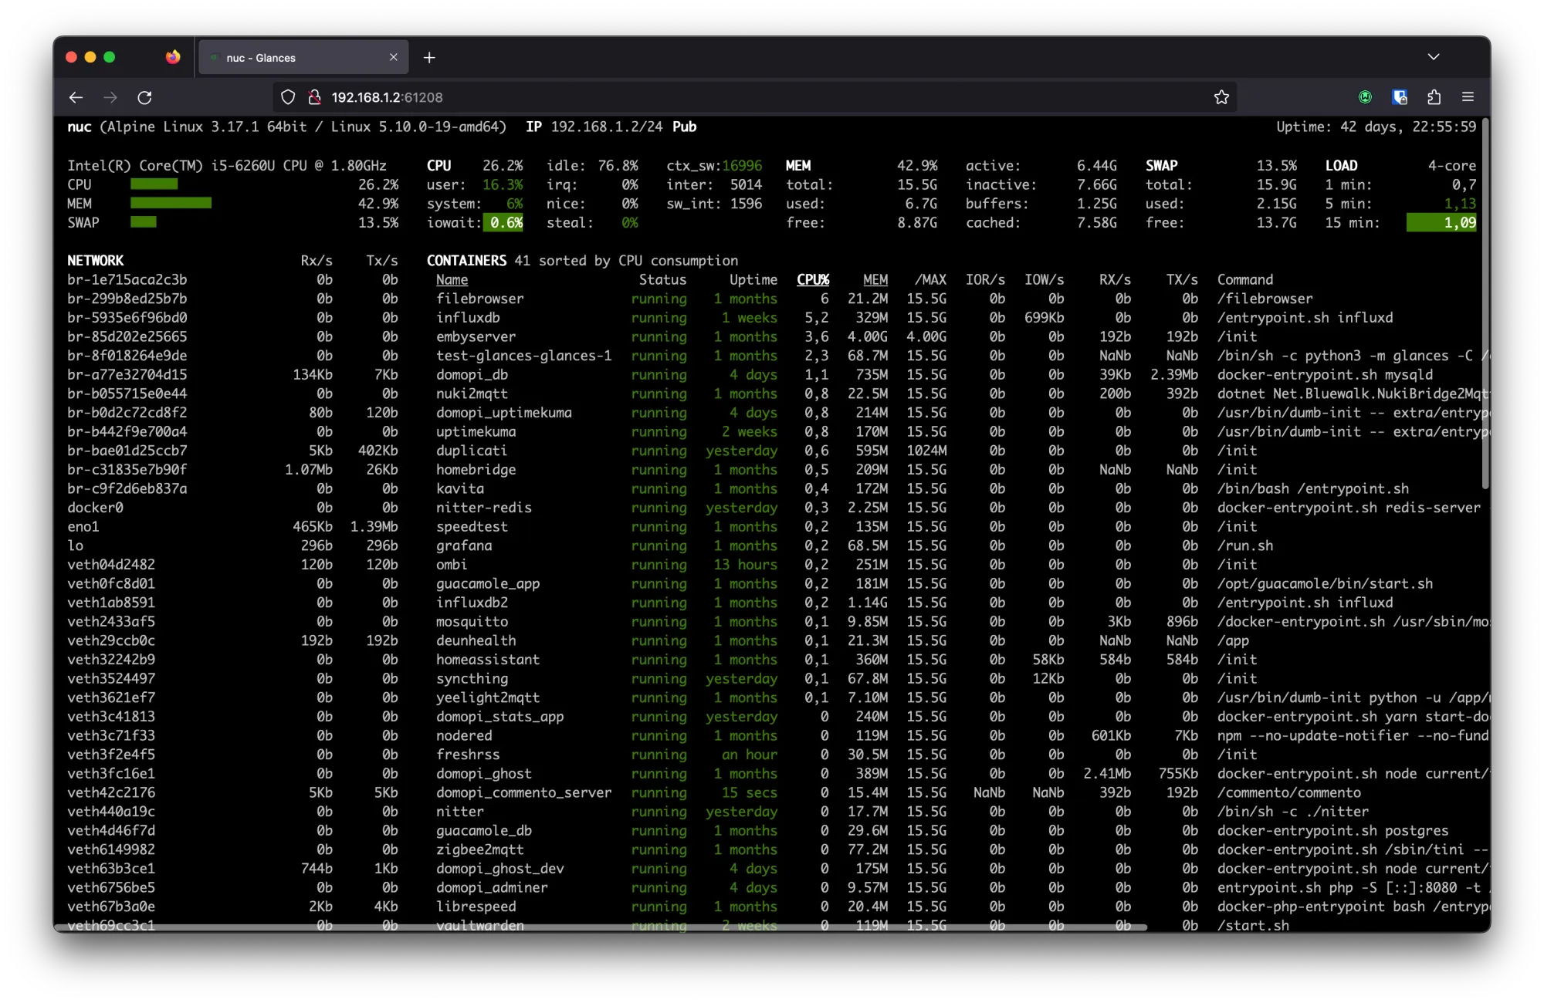Open the tracking protection shield icon
Image resolution: width=1544 pixels, height=1003 pixels.
(x=288, y=97)
